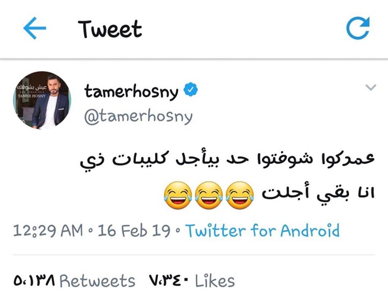
Task: View the Likes list
Action: [x=215, y=281]
